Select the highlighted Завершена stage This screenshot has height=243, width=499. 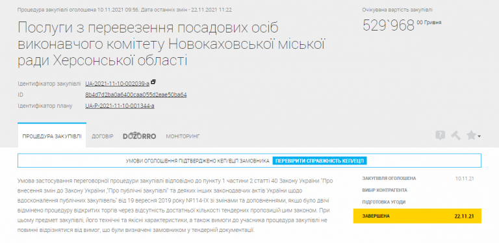417,216
